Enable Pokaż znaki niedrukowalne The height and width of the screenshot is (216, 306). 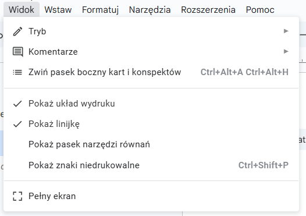pyautogui.click(x=151, y=165)
